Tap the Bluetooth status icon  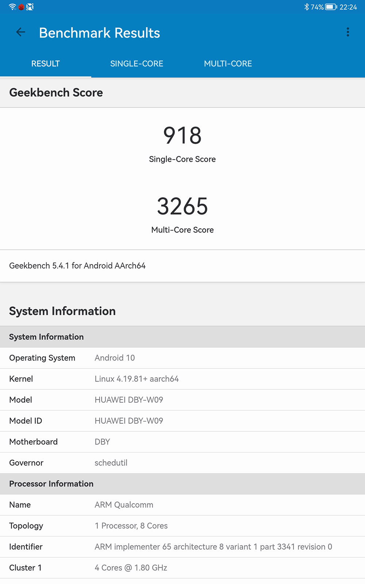point(306,7)
